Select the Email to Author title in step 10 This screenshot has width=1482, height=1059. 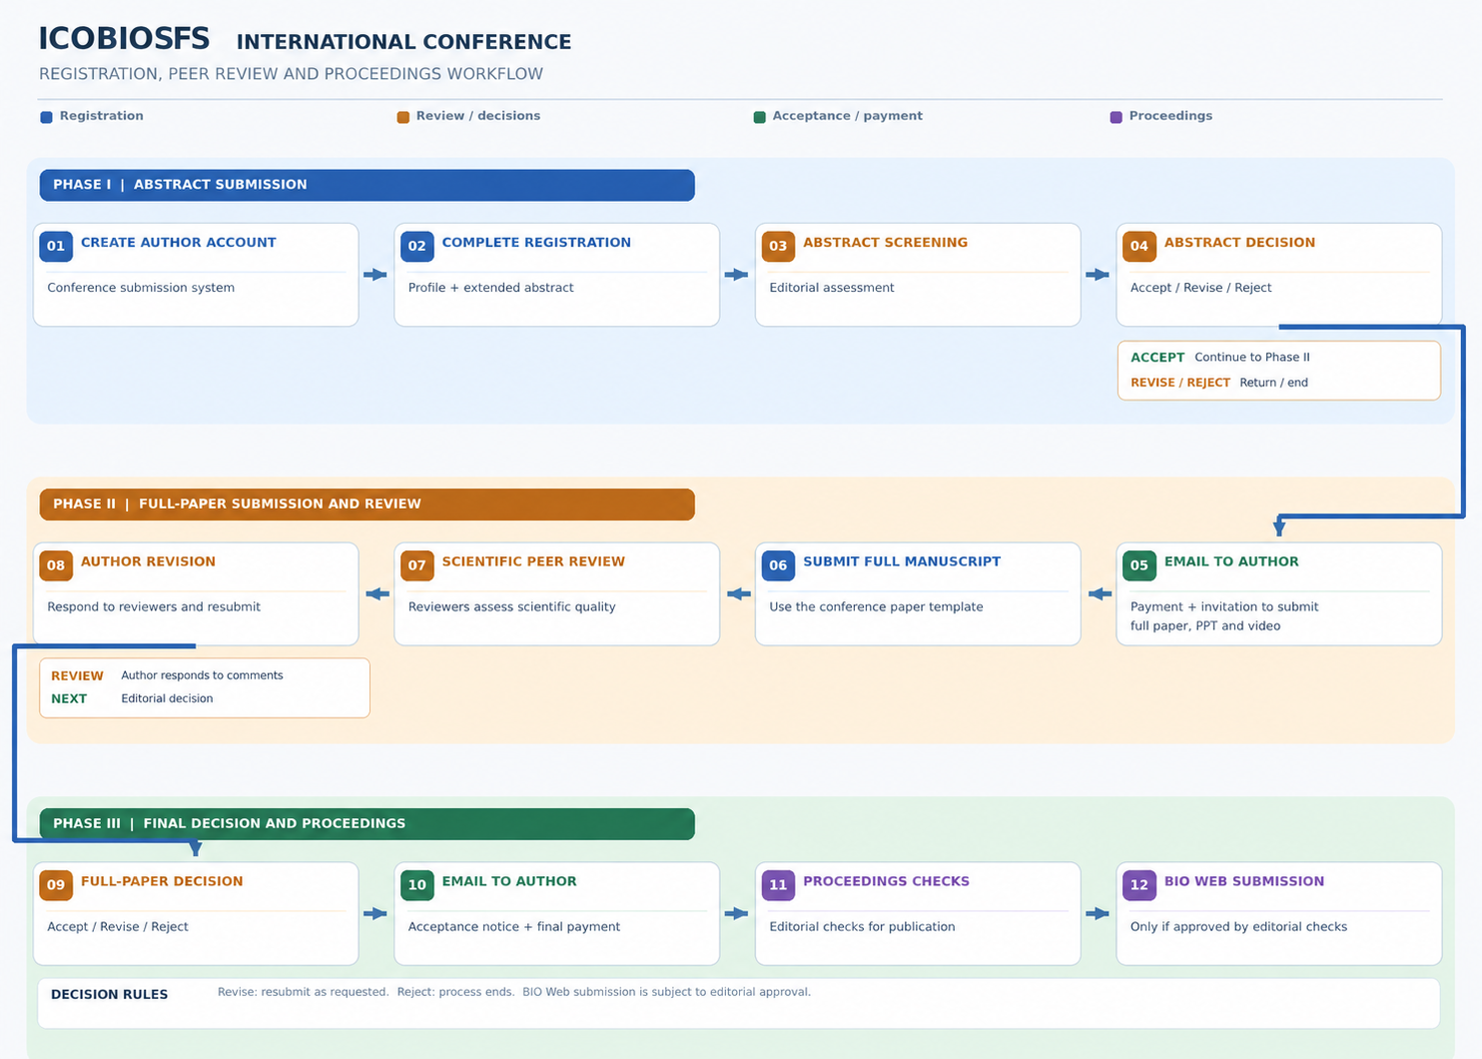tap(509, 881)
